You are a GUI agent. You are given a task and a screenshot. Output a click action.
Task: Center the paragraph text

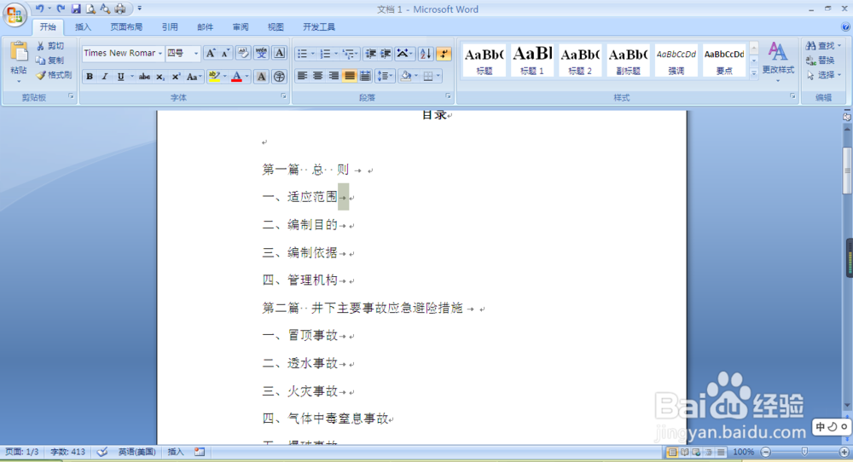click(x=318, y=76)
